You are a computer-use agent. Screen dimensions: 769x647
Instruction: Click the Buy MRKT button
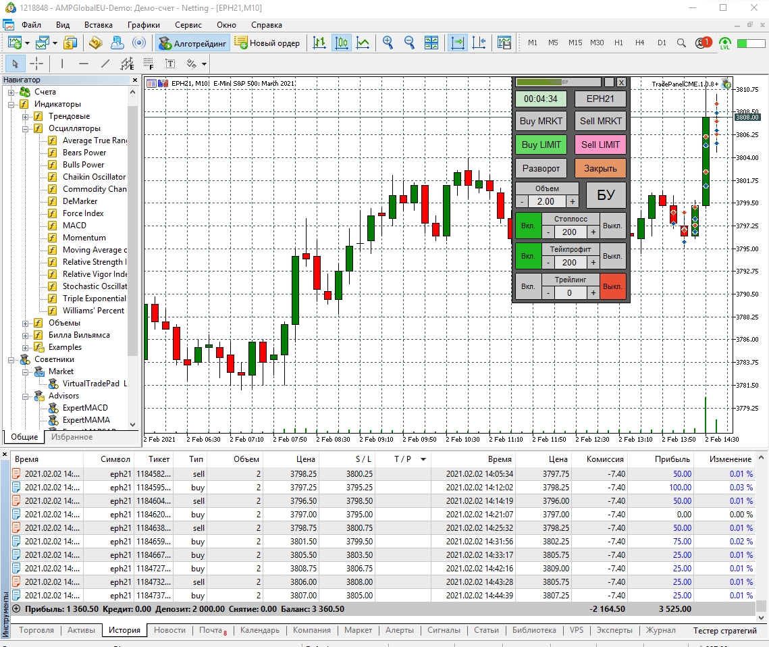point(541,121)
